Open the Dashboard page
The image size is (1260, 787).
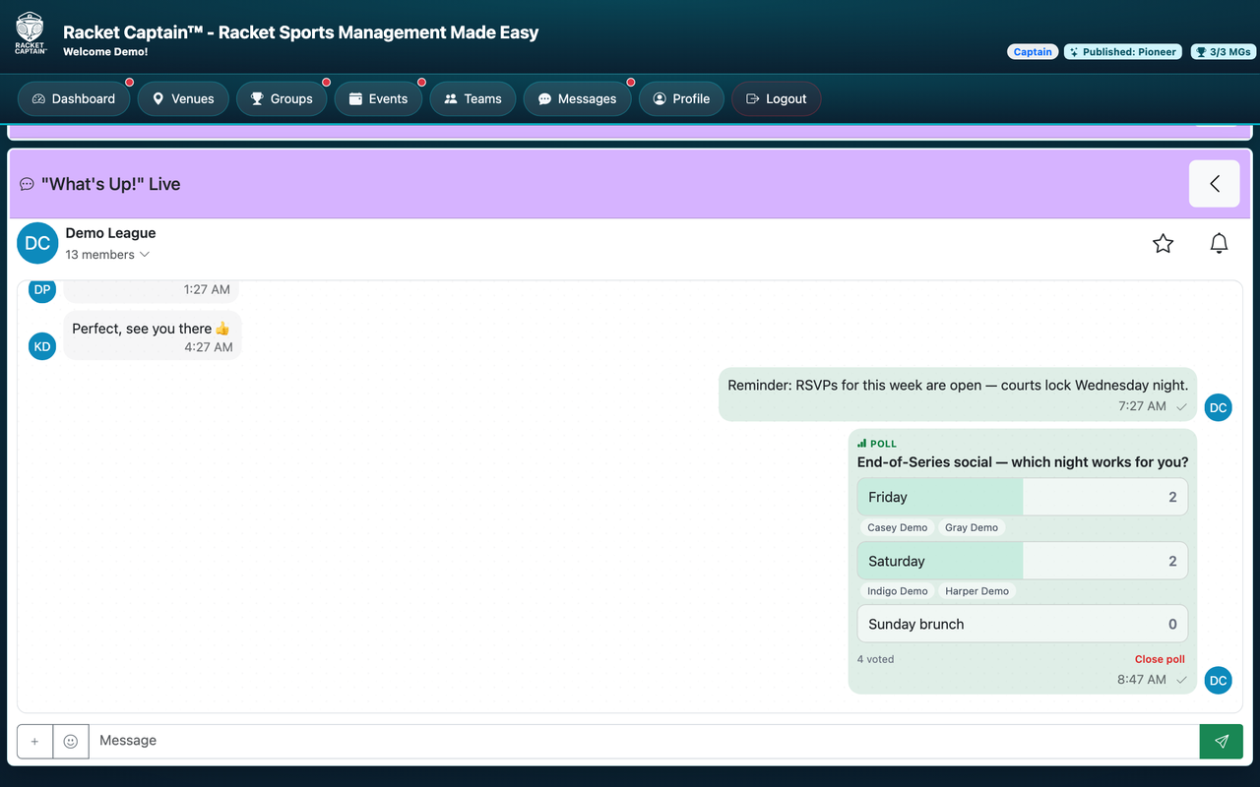click(74, 98)
